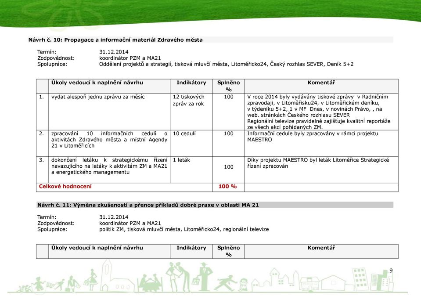Screen dimensions: 421x296
Task: Select date '31.12.2014' under Návrh č. 10
Action: pyautogui.click(x=114, y=52)
